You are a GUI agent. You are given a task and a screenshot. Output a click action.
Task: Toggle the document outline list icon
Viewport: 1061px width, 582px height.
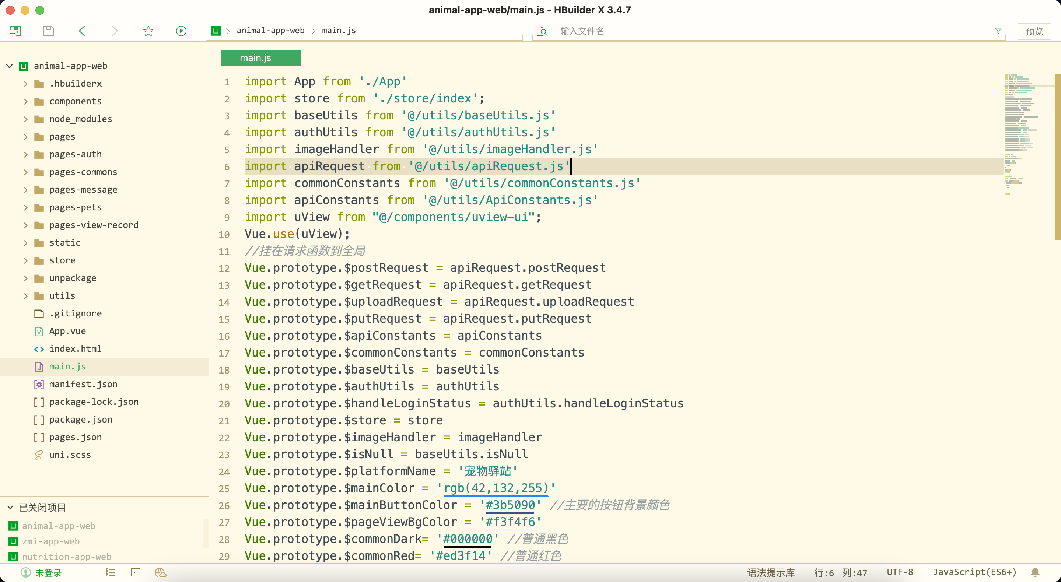(111, 572)
